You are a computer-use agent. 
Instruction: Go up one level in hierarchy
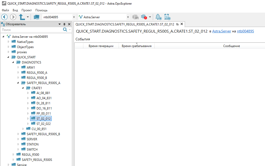22,17
